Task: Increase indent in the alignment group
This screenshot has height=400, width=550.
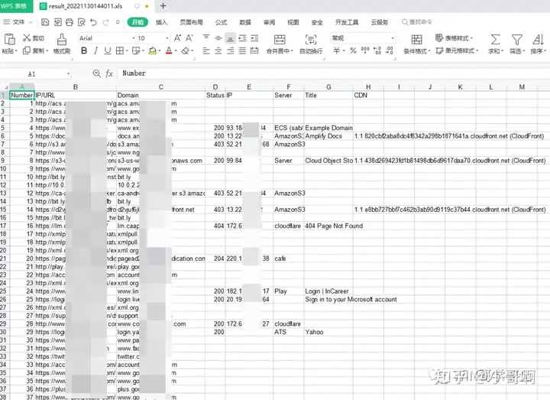Action: click(254, 38)
